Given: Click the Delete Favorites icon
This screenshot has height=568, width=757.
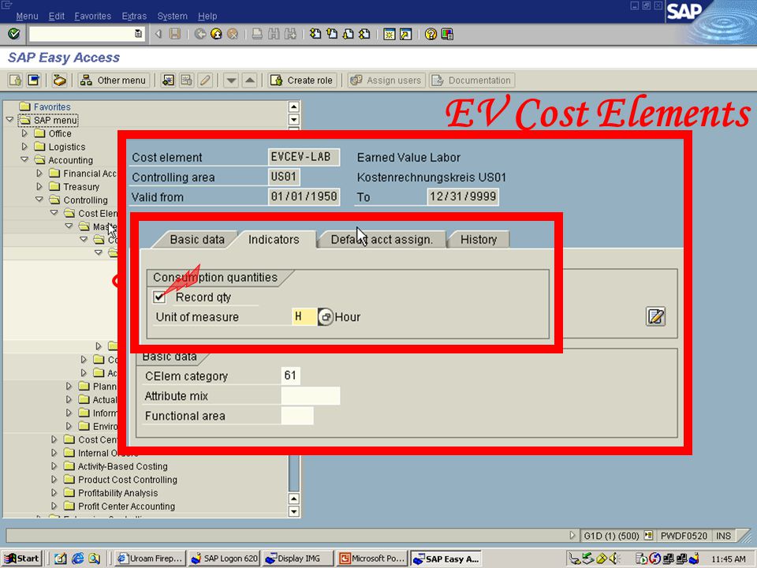Looking at the screenshot, I should [x=186, y=80].
